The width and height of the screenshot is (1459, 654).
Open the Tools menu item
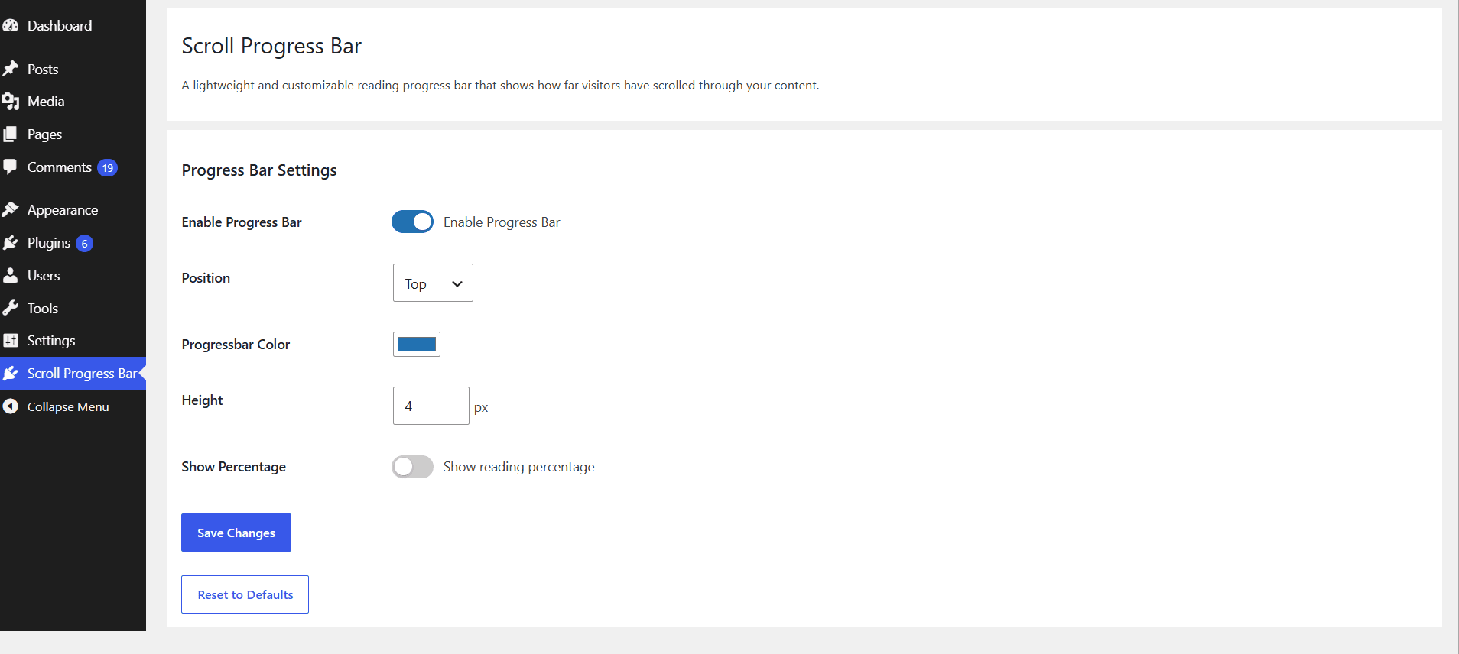pos(73,309)
